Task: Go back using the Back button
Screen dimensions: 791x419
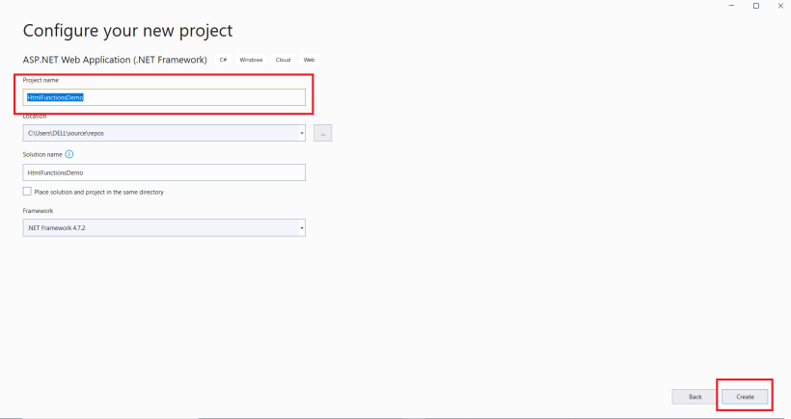Action: (x=695, y=397)
